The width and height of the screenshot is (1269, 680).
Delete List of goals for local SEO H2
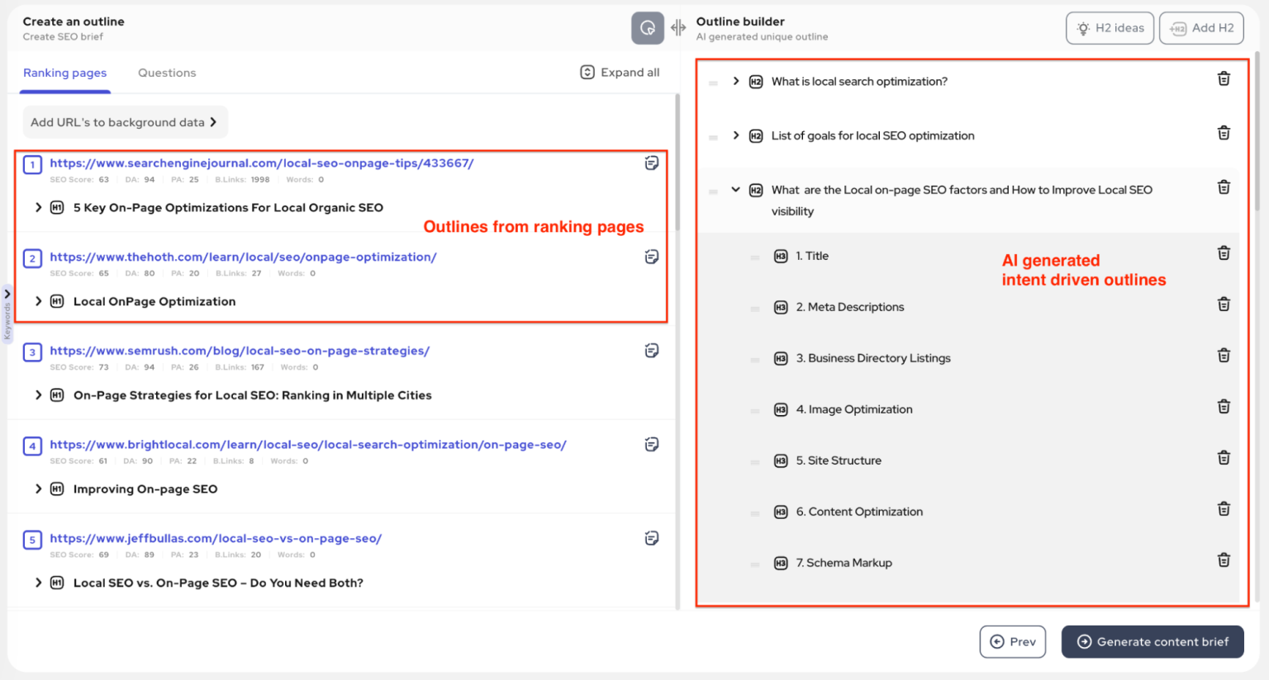(x=1224, y=134)
